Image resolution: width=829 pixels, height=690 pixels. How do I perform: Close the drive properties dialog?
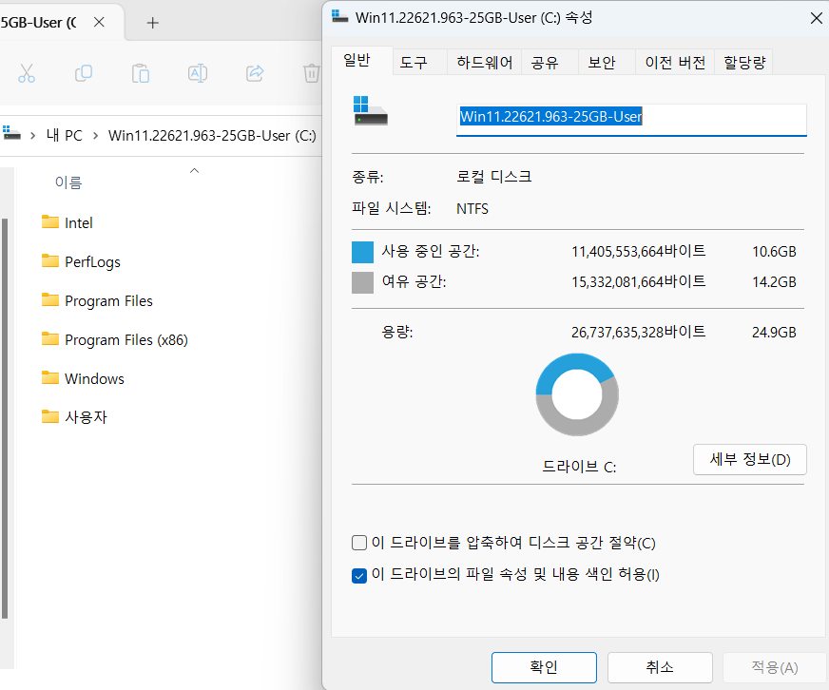pos(817,18)
